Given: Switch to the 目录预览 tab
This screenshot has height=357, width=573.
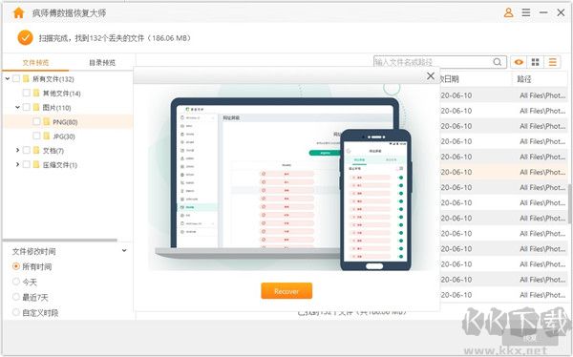Looking at the screenshot, I should pos(102,63).
